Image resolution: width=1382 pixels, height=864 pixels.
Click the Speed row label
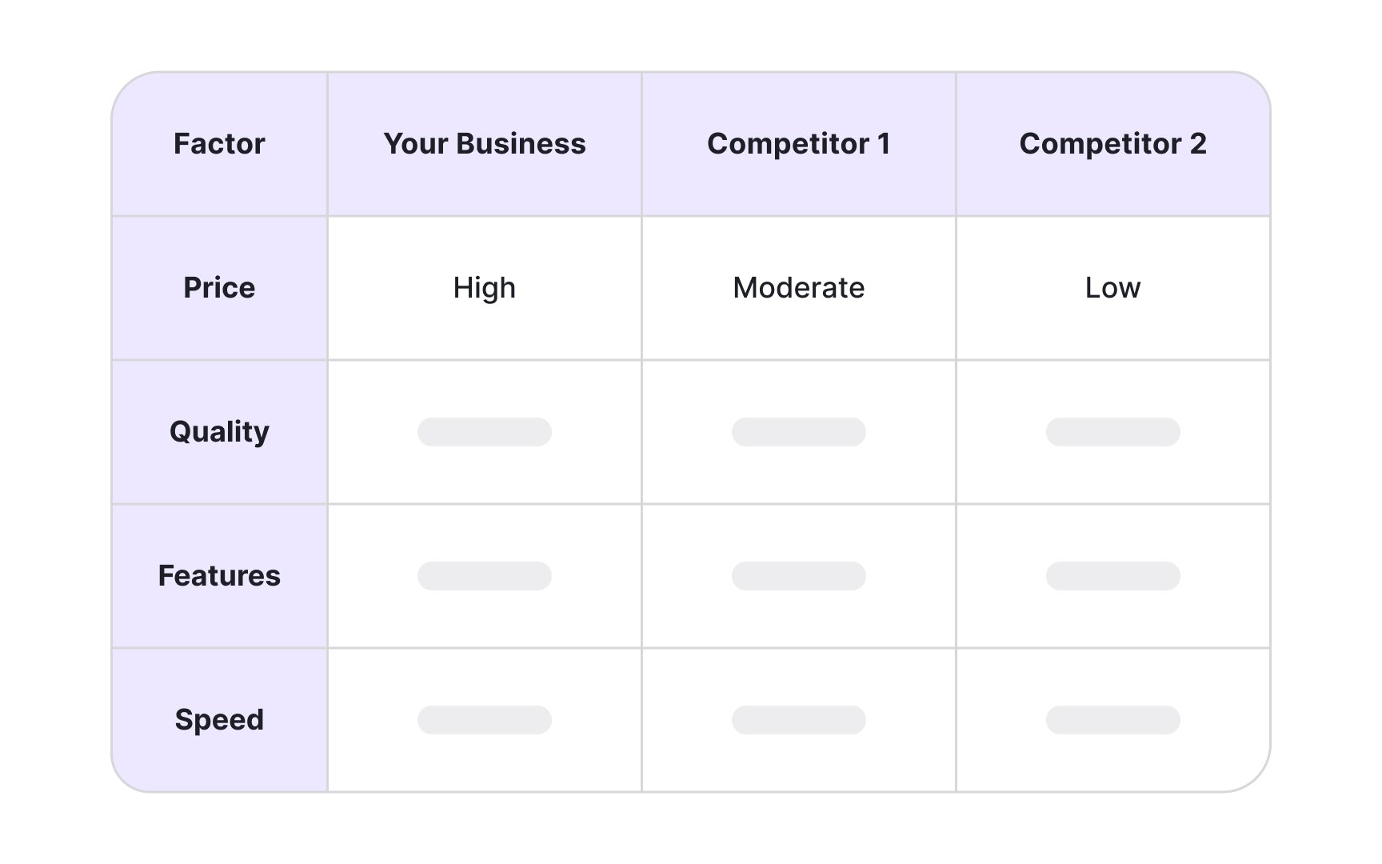tap(219, 720)
